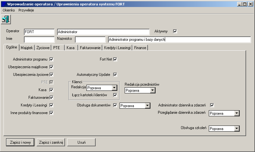Maximize the operator window
The width and height of the screenshot is (255, 152).
coord(244,4)
